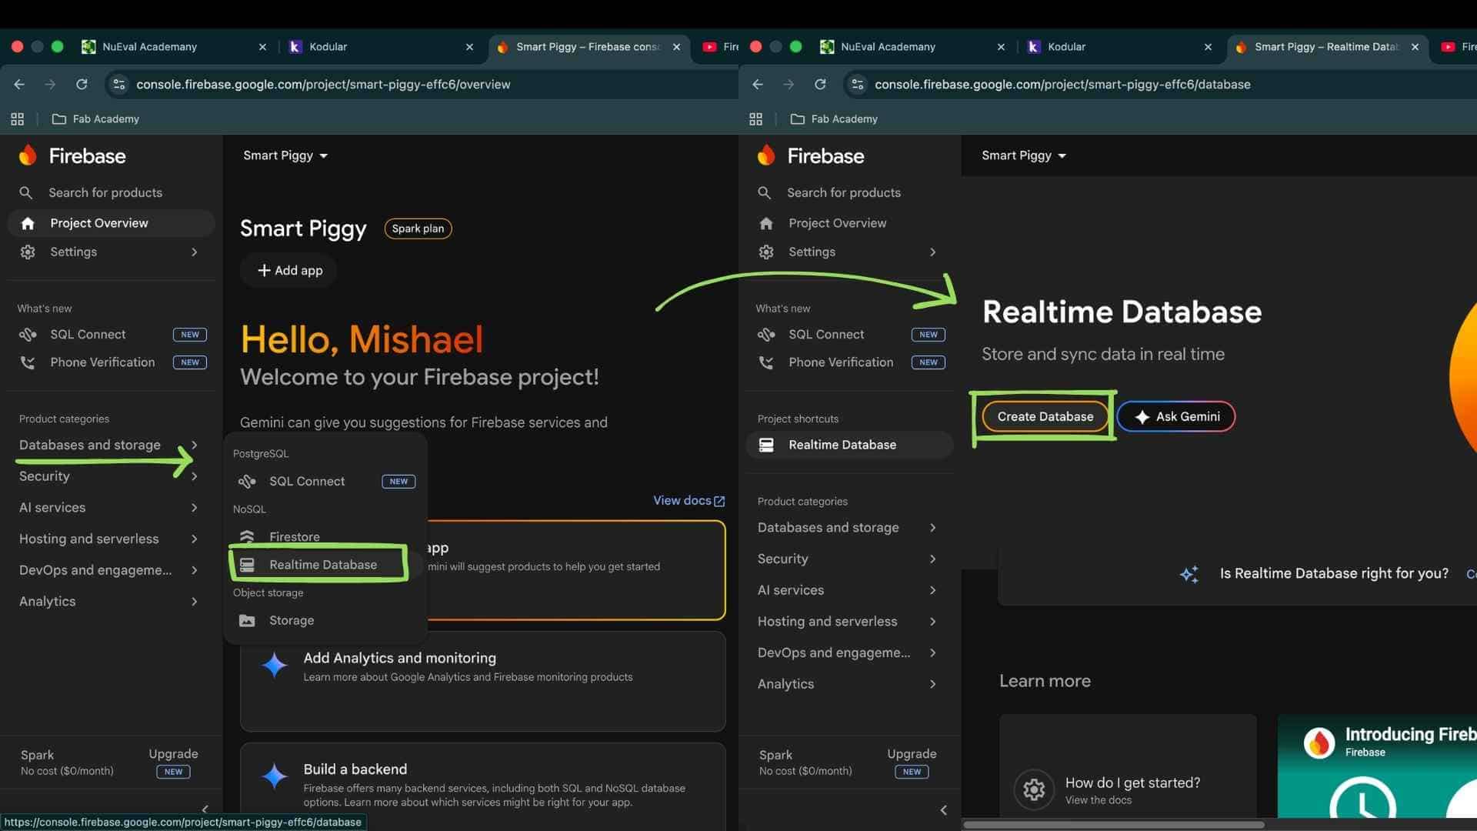Open Project Overview in left window sidebar
The height and width of the screenshot is (831, 1477).
(111, 223)
